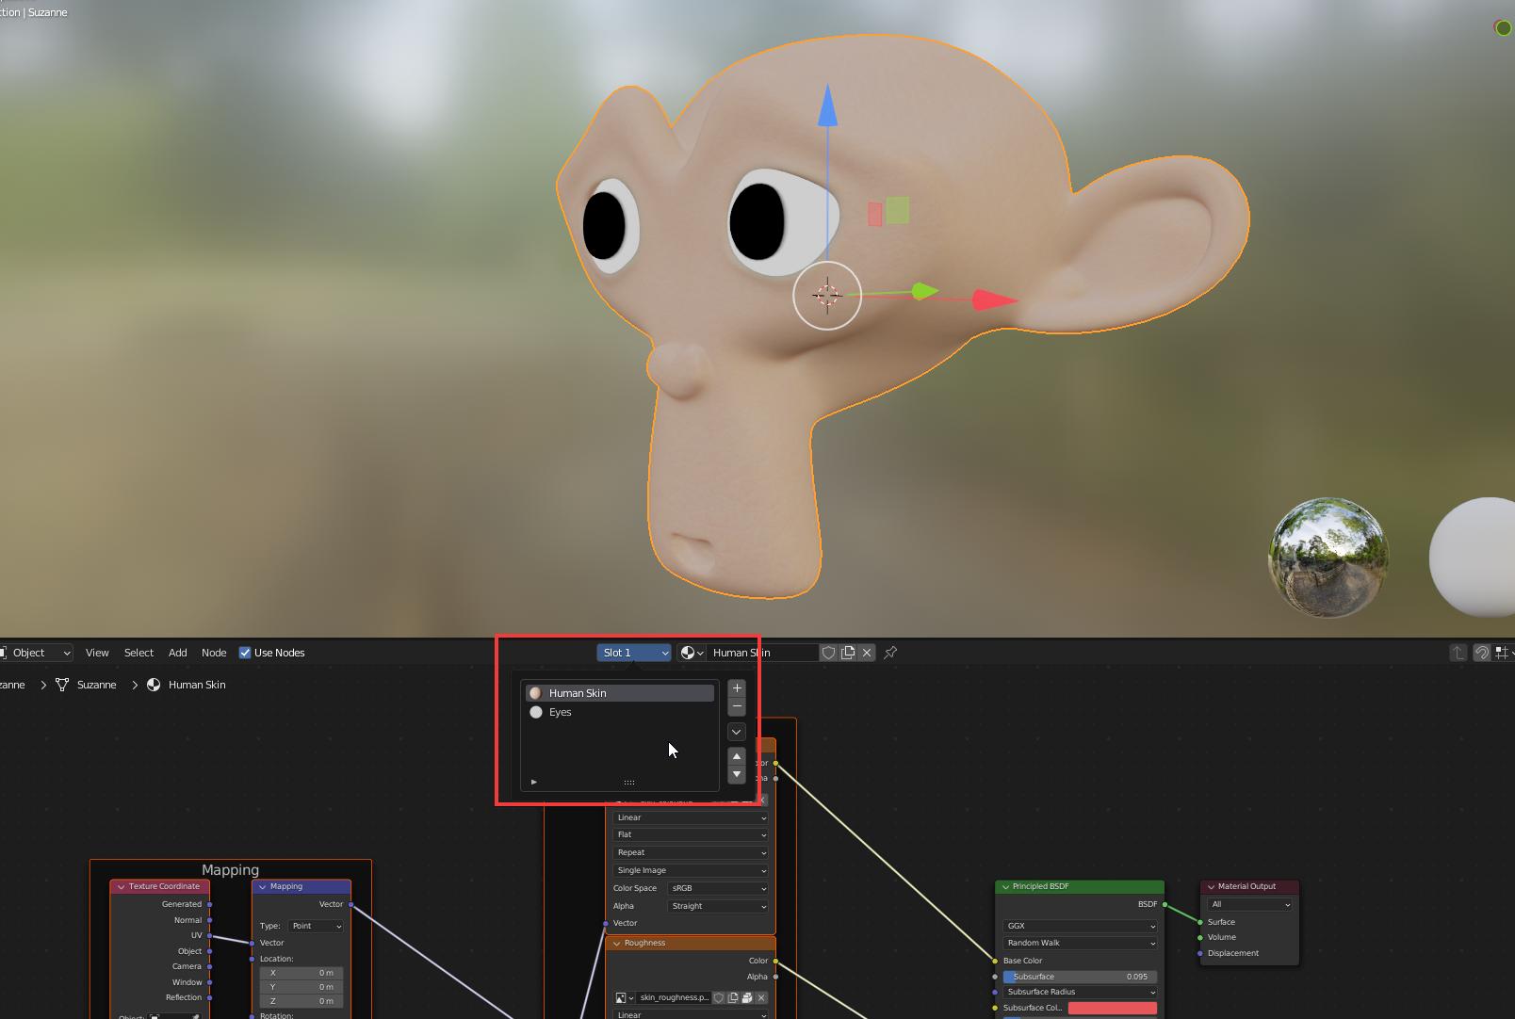1515x1019 pixels.
Task: Open the Subsurface Radius dropdown
Action: [1080, 992]
